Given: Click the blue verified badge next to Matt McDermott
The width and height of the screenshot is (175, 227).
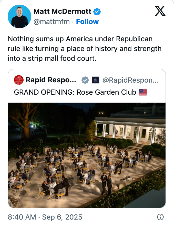Looking at the screenshot, I should (97, 11).
